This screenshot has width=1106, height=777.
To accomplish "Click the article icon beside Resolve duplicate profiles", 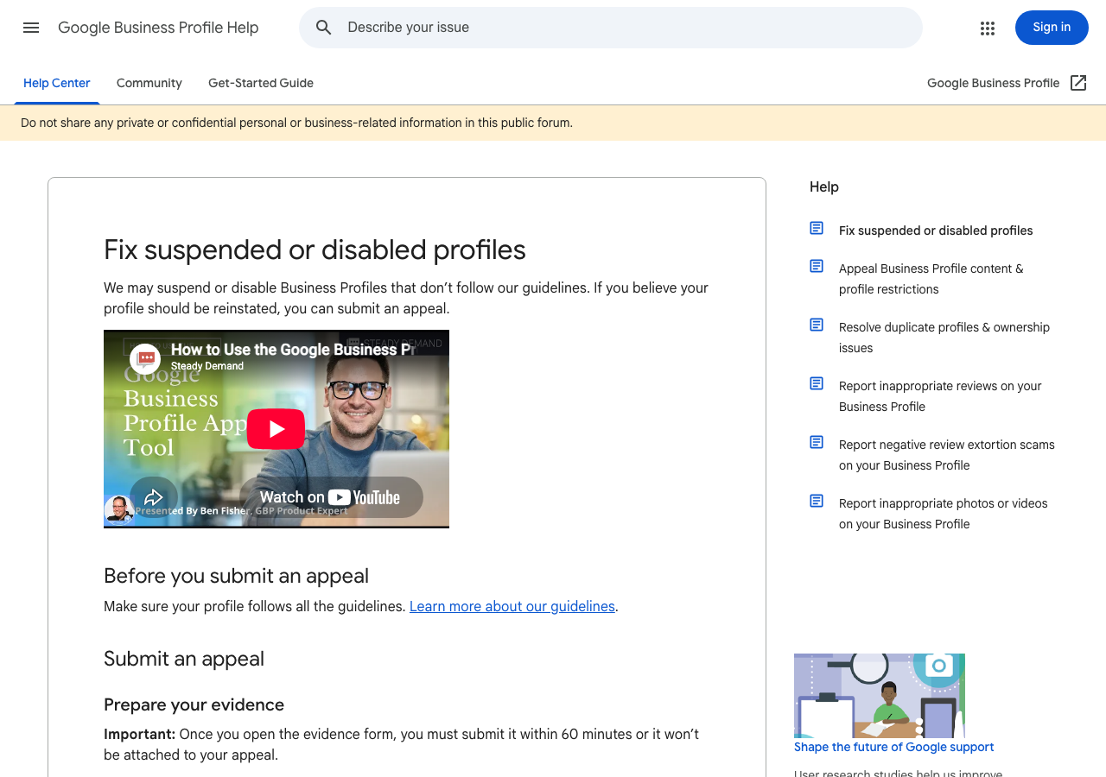I will 817,325.
